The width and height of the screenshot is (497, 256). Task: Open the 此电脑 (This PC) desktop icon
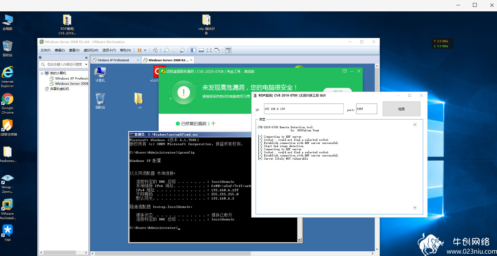click(x=7, y=23)
